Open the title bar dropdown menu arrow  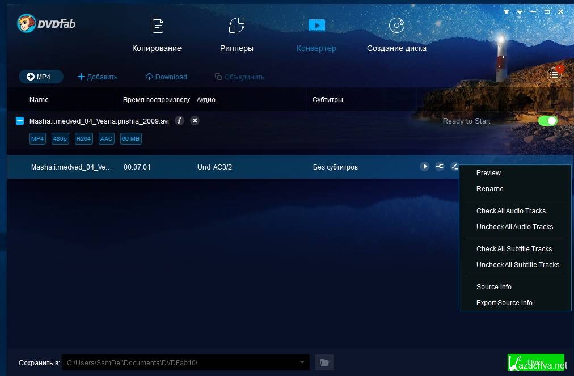point(520,11)
